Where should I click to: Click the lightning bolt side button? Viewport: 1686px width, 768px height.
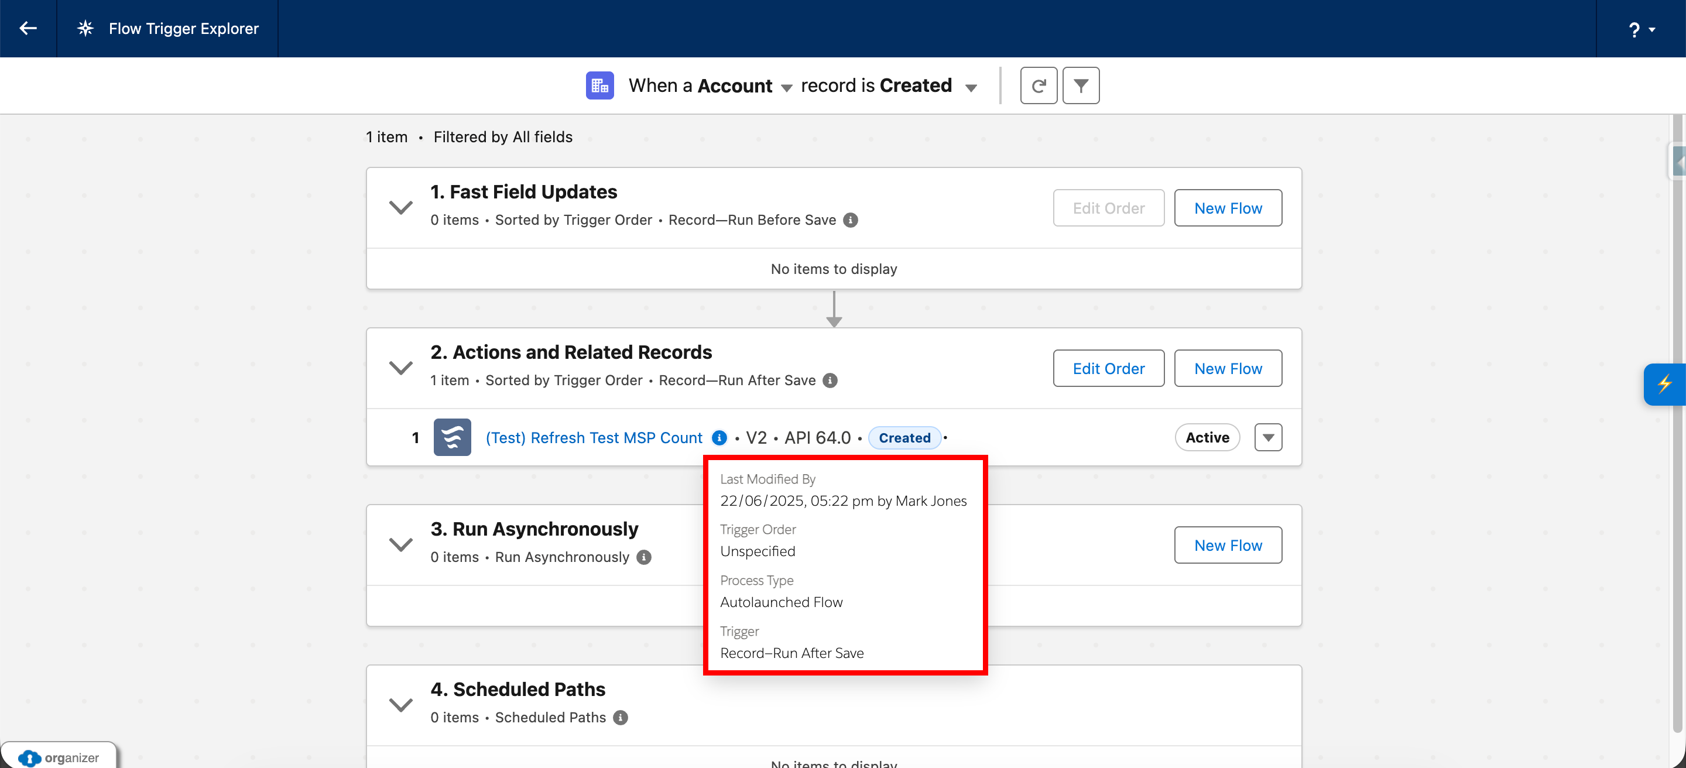point(1664,384)
